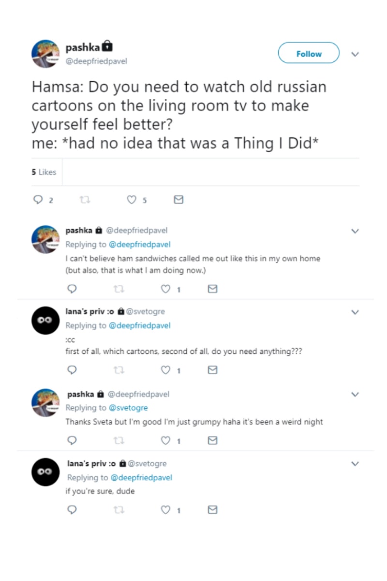The height and width of the screenshot is (581, 387).
Task: Send main tweet via Direct Message envelope
Action: (x=179, y=199)
